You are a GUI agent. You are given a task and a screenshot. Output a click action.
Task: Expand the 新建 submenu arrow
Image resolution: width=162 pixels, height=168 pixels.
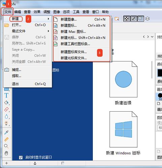[x=48, y=19]
